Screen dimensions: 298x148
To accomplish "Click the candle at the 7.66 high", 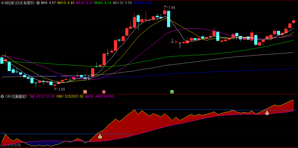I will point(164,12).
